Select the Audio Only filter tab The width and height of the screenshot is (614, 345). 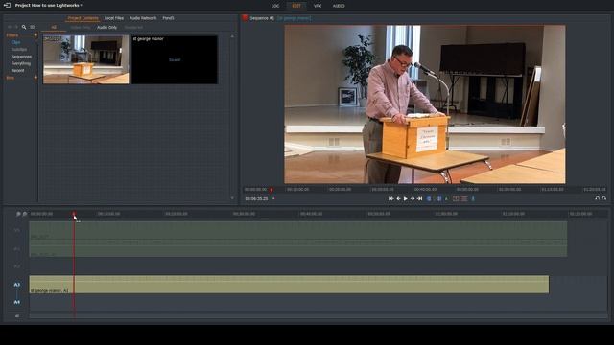(106, 28)
